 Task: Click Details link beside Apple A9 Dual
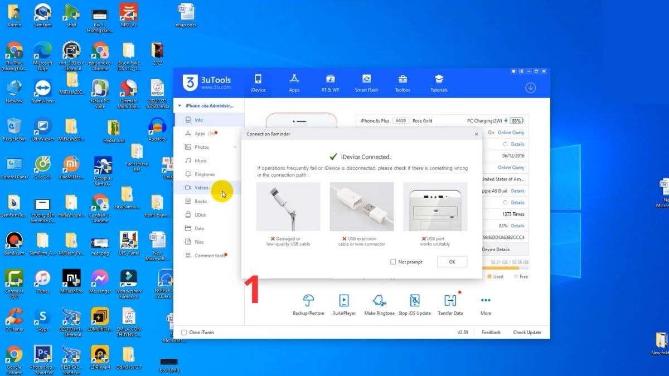[x=518, y=191]
